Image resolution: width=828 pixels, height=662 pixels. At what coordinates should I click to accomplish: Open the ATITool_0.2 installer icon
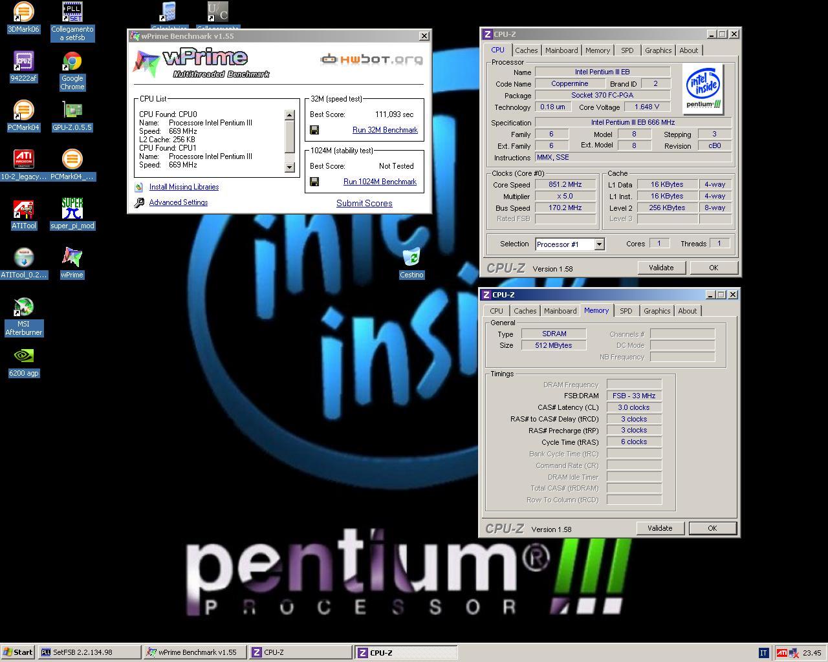pos(23,263)
